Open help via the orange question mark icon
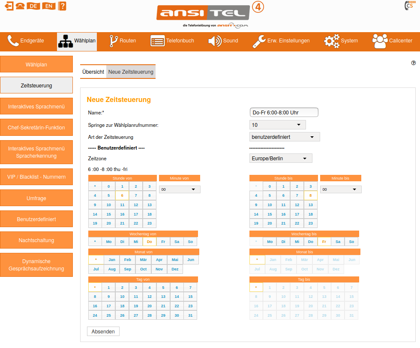Image resolution: width=420 pixels, height=348 pixels. 63,6
